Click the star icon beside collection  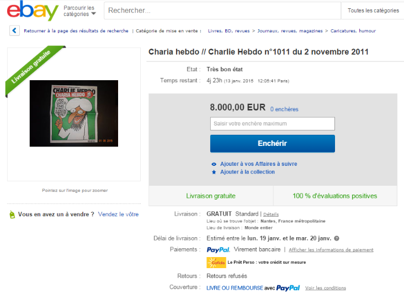214,172
